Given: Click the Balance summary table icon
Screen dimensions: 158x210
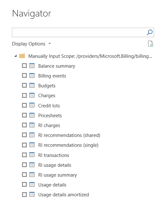Looking at the screenshot, I should click(32, 66).
